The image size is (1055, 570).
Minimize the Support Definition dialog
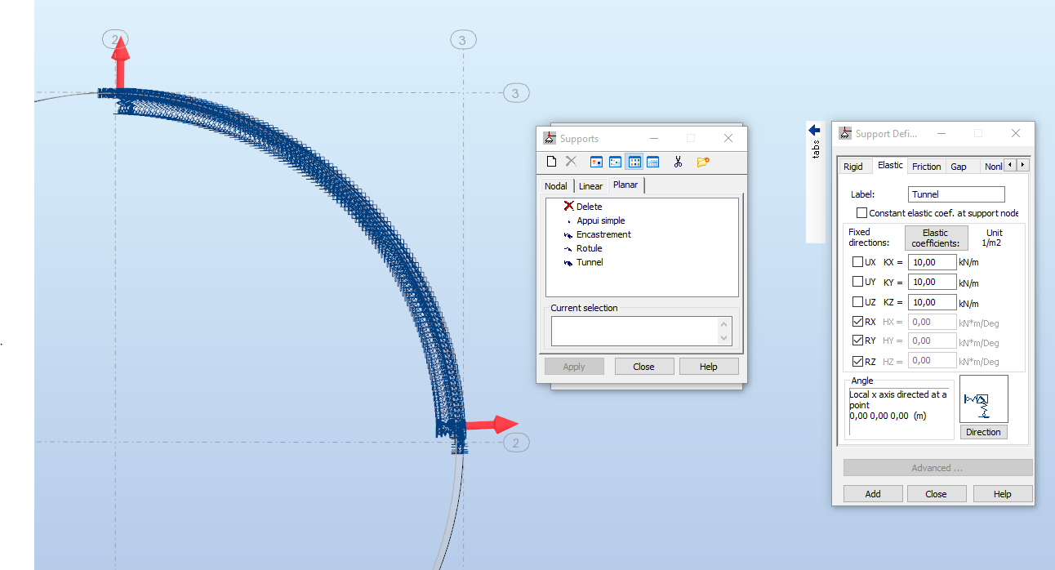coord(942,133)
